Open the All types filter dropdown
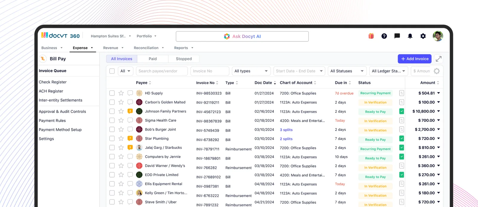 (251, 71)
